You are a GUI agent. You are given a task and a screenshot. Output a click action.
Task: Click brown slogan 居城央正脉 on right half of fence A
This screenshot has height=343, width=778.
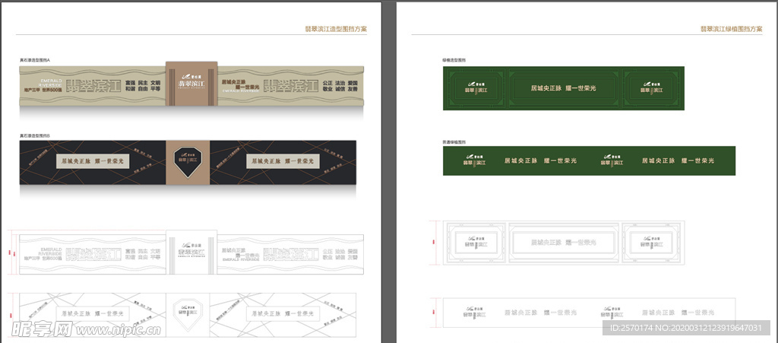234,81
